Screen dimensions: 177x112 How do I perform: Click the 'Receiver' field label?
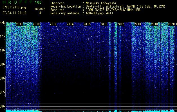[x=57, y=10]
